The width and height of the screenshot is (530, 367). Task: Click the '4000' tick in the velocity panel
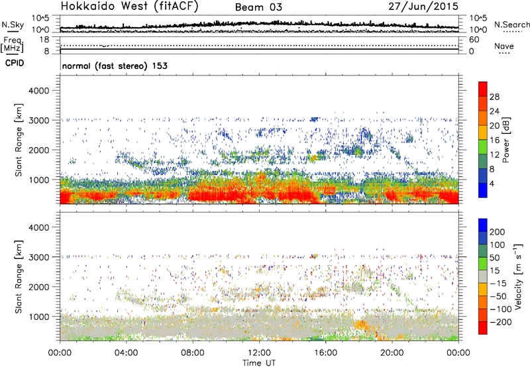point(38,227)
